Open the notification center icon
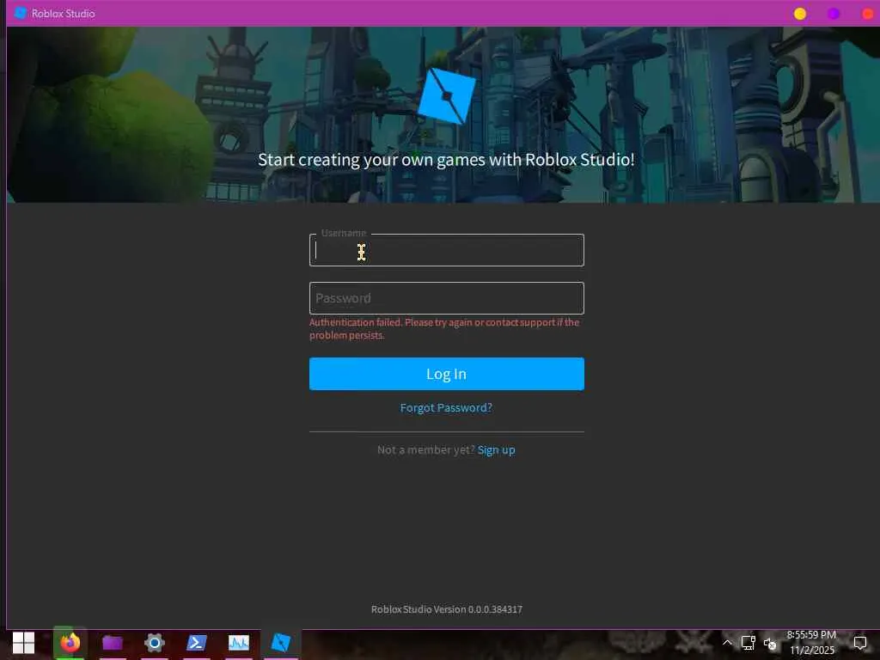The image size is (880, 660). click(860, 643)
